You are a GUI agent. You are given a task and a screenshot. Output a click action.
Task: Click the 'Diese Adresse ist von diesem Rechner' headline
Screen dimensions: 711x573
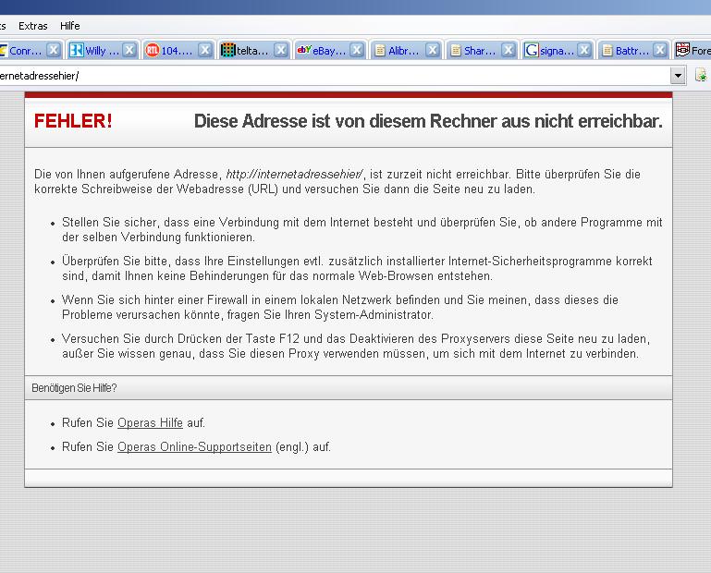click(428, 121)
